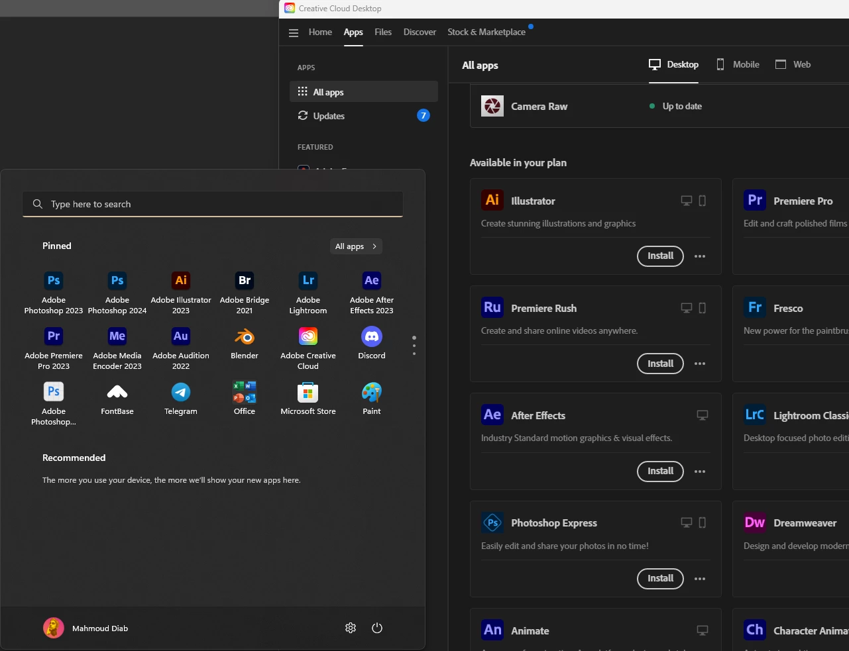
Task: Launch Adobe Media Encoder 2023
Action: pos(117,348)
